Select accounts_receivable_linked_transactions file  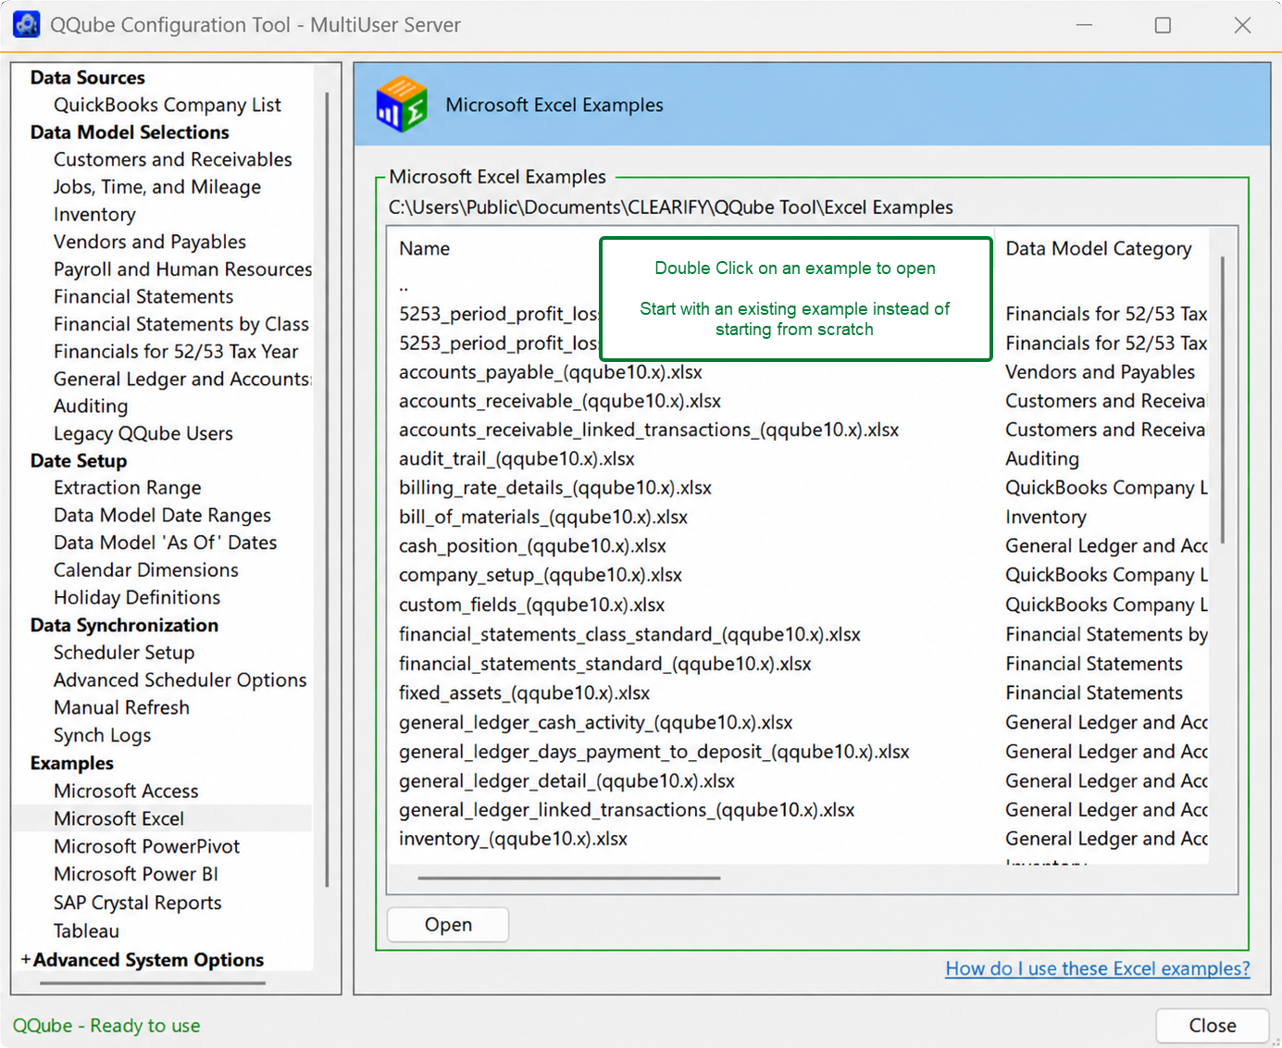pos(649,430)
